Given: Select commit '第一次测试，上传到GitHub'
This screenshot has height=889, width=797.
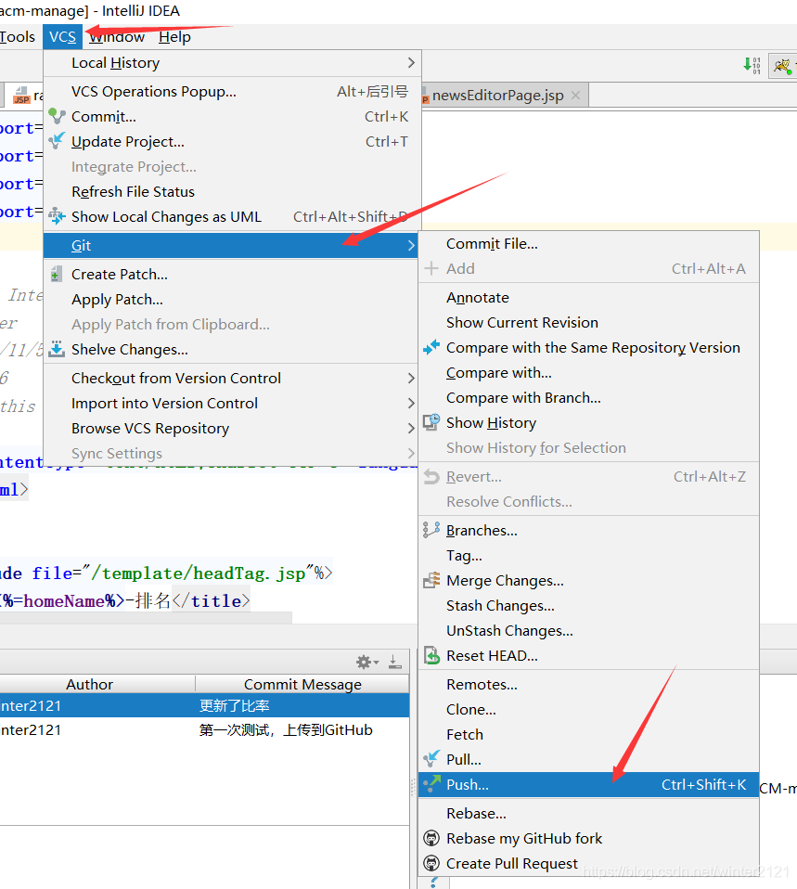Looking at the screenshot, I should click(205, 729).
